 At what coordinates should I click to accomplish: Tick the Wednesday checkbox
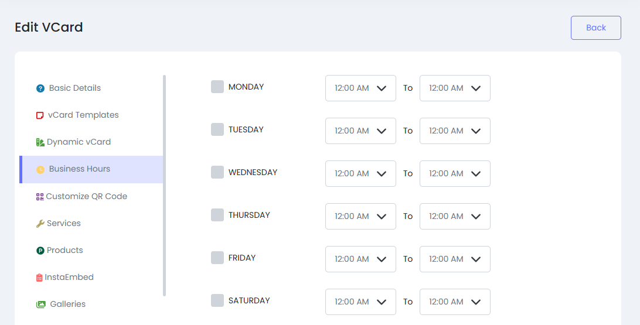(x=217, y=172)
